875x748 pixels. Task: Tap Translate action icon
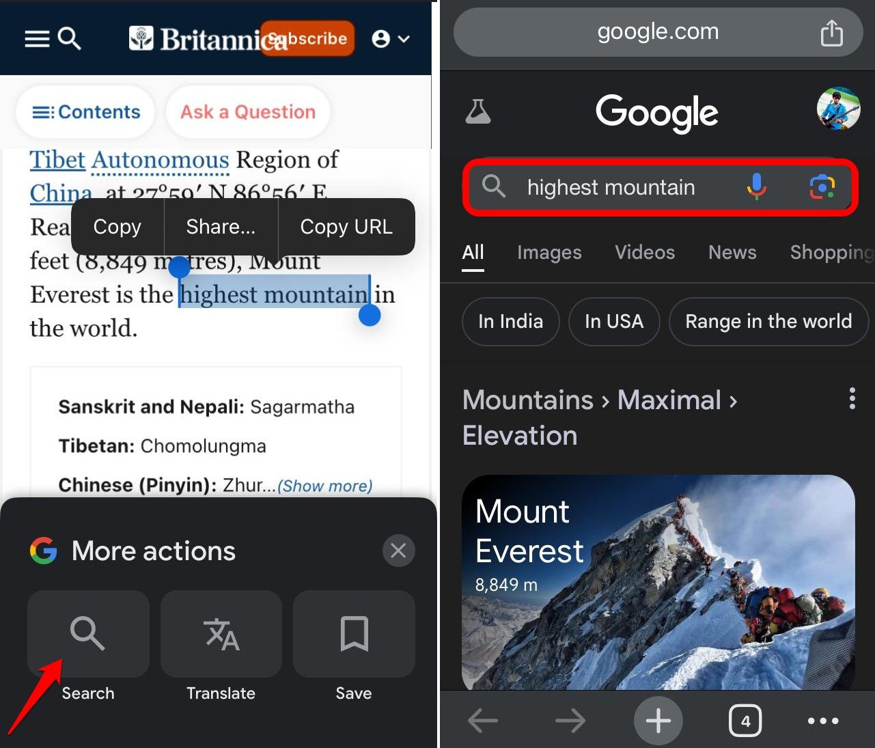pyautogui.click(x=221, y=634)
